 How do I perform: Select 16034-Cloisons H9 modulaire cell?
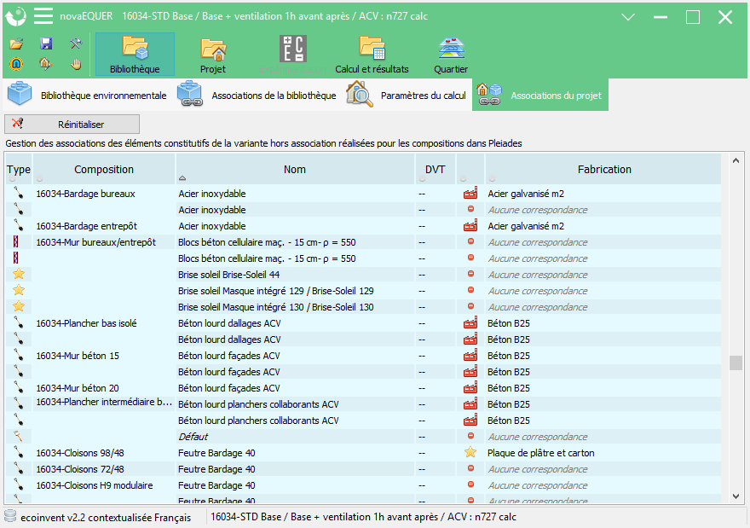(x=104, y=485)
